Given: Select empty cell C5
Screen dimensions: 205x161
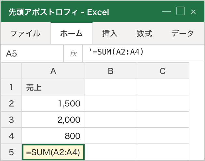Looking at the screenshot, I should pos(163,152).
